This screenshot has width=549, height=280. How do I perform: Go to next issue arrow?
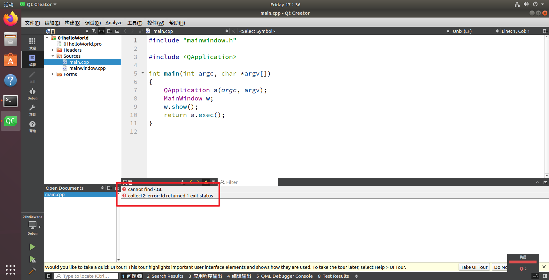(198, 182)
